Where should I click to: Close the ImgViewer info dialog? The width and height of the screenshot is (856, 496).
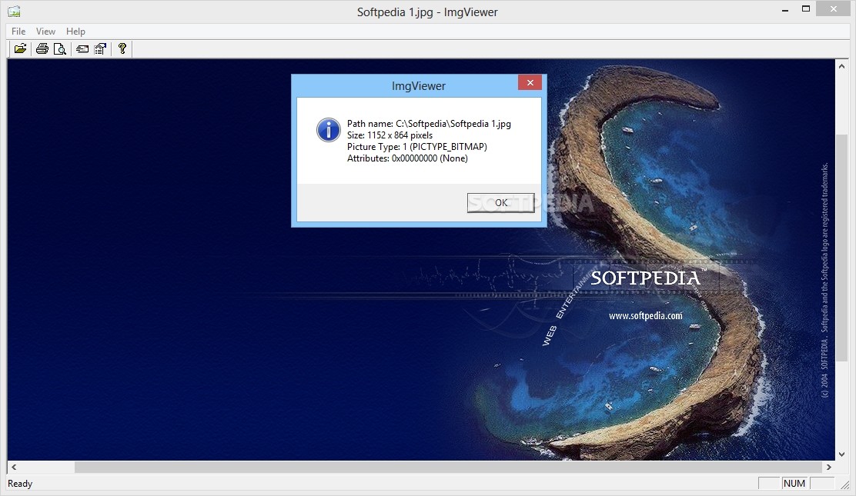pos(530,82)
